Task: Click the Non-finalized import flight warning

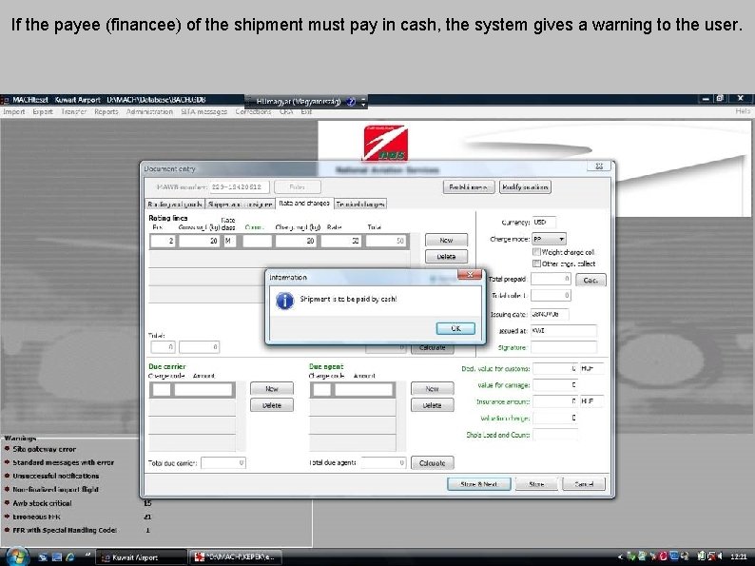Action: pyautogui.click(x=55, y=489)
